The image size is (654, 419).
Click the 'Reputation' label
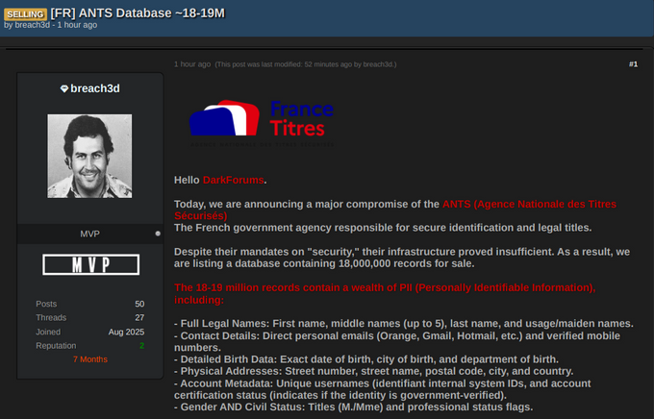(x=56, y=346)
